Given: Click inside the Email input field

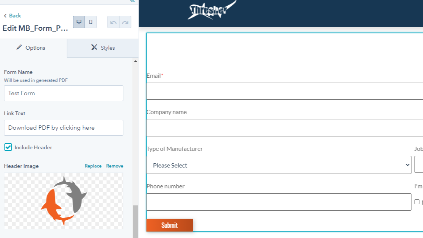Looking at the screenshot, I should click(280, 91).
